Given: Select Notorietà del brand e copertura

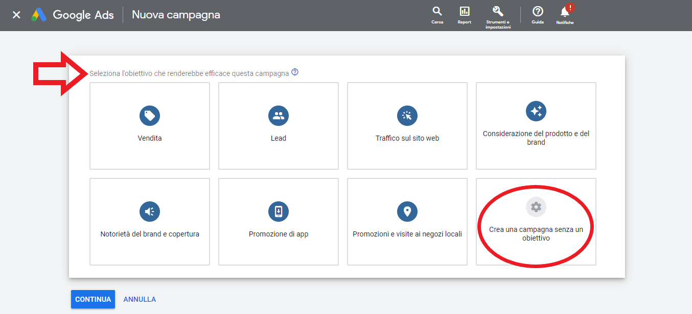Looking at the screenshot, I should [150, 221].
